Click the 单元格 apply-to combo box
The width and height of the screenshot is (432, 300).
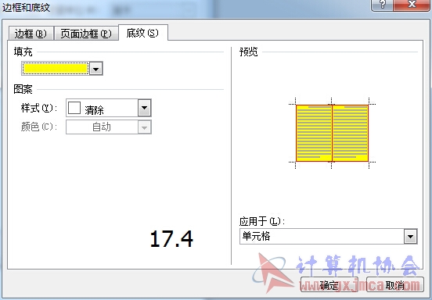329,236
